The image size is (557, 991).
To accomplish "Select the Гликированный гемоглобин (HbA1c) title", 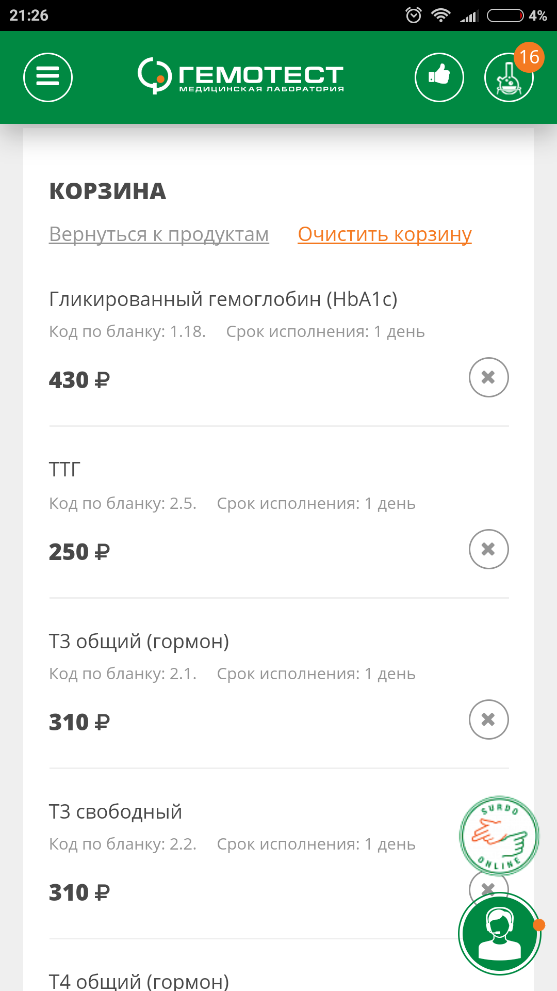I will click(x=223, y=299).
